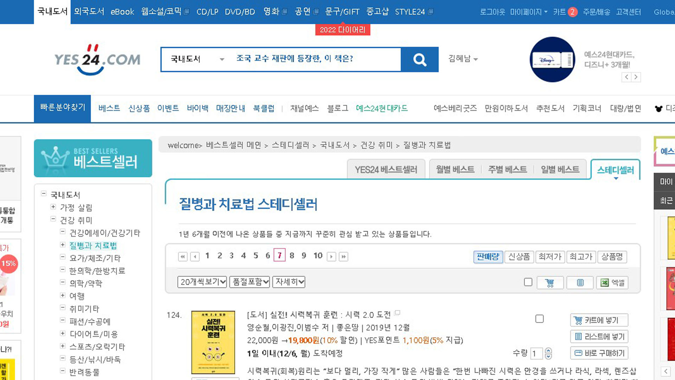Open the YES24.COM logo homepage
Screen dimensions: 675x380
[97, 59]
